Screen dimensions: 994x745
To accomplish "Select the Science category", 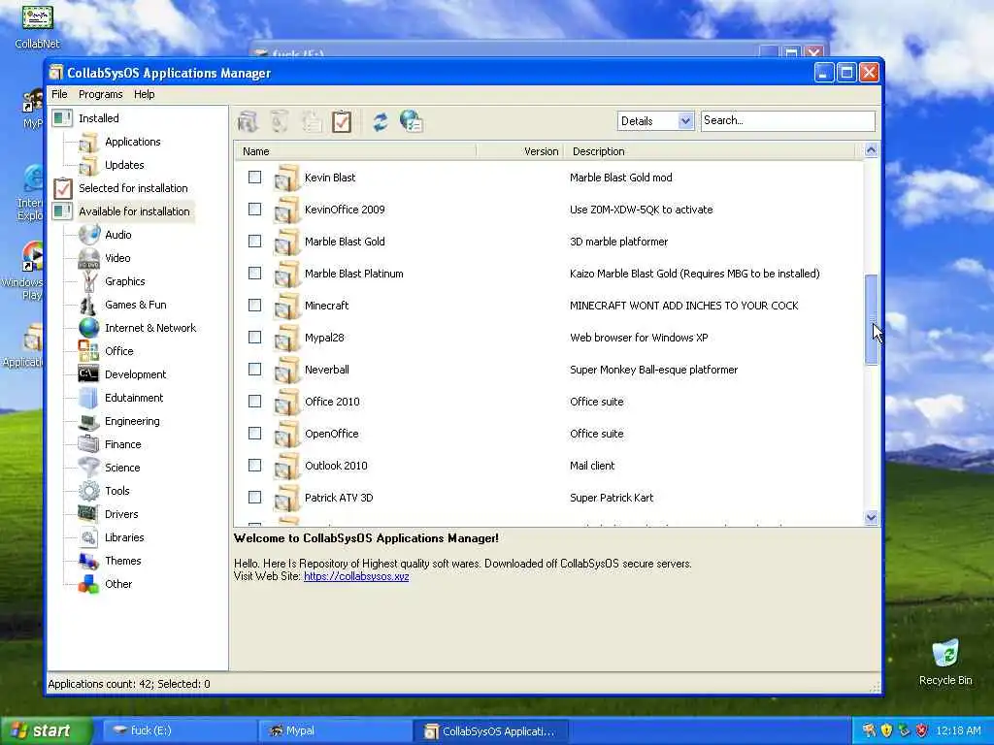I will tap(122, 468).
